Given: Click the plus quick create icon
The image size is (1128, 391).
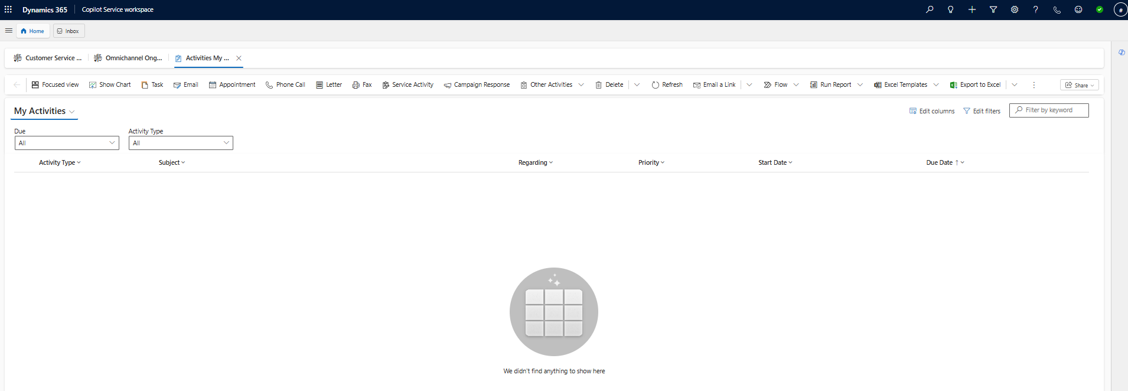Looking at the screenshot, I should pos(972,9).
